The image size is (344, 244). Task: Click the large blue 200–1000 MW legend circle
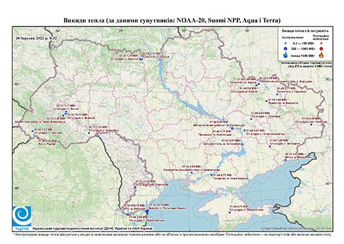coord(286,48)
